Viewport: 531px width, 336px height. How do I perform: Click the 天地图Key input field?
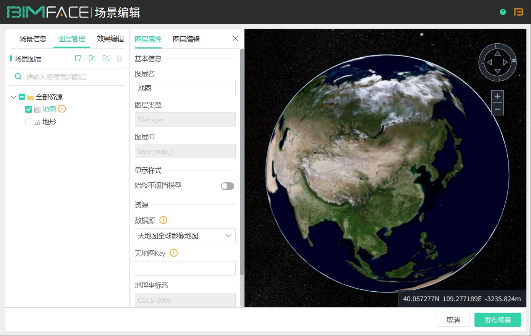click(x=185, y=268)
